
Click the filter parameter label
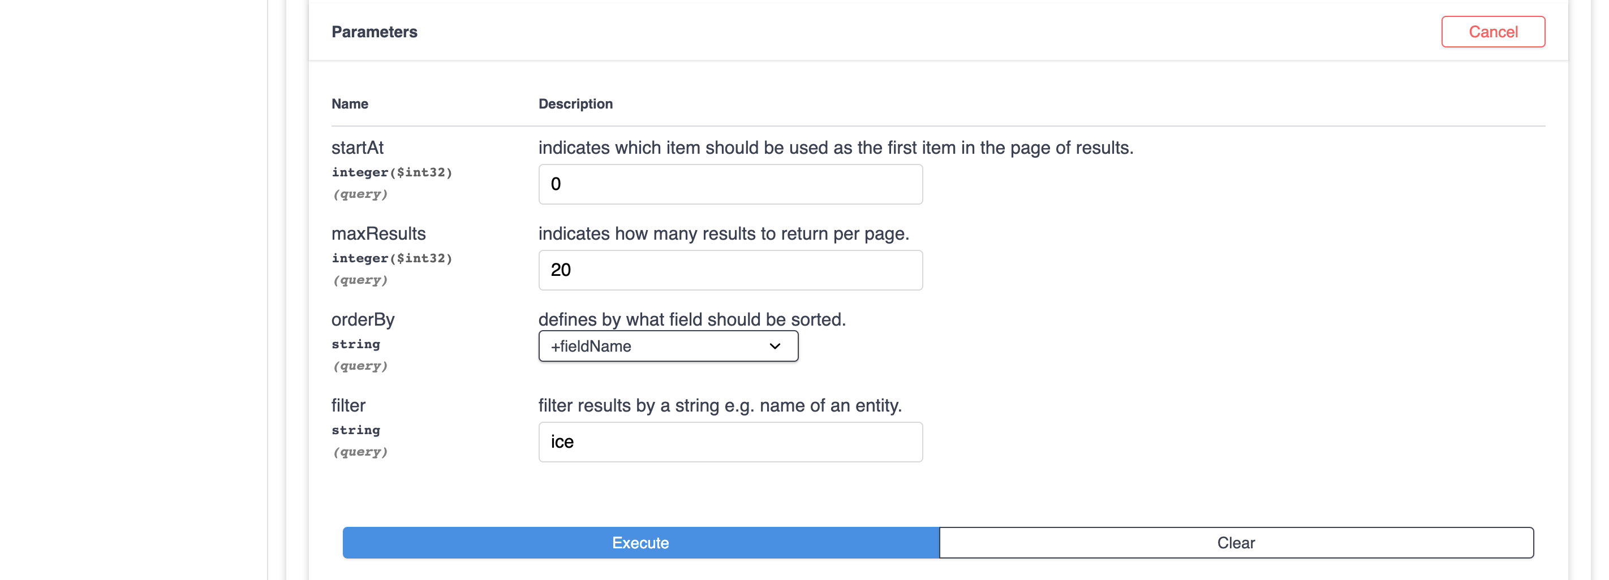click(x=348, y=405)
